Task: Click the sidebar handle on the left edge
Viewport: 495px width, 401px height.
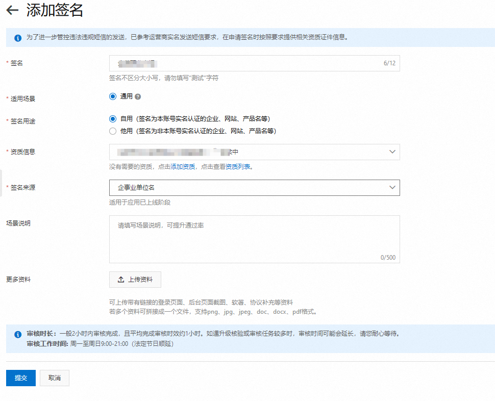Action: tap(2, 176)
